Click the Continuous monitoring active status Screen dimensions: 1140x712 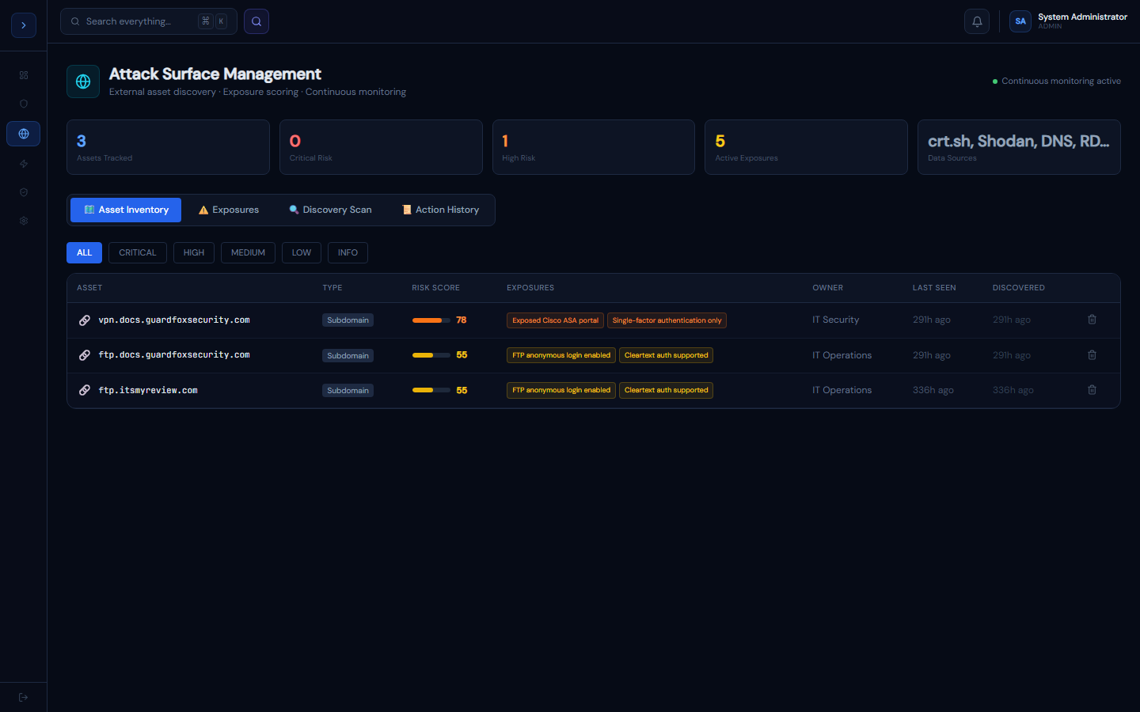coord(1057,81)
